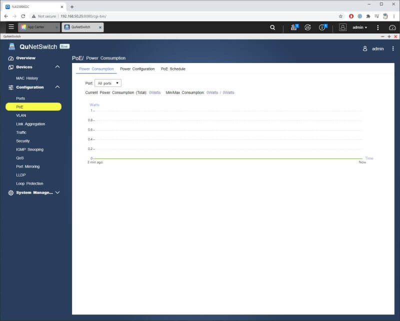Open Ports configuration page
Screen dimensions: 400x321
click(20, 98)
